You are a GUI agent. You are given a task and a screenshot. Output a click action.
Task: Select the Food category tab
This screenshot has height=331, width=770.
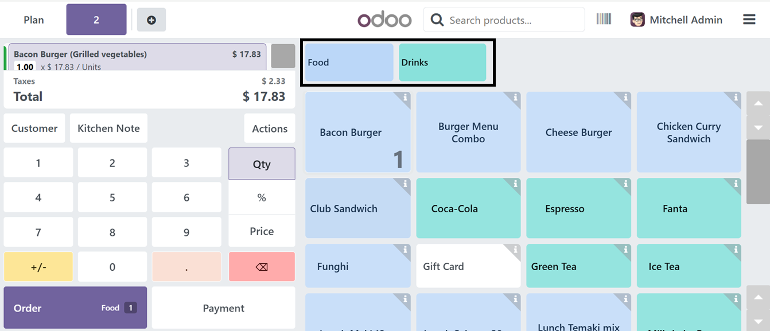(349, 63)
